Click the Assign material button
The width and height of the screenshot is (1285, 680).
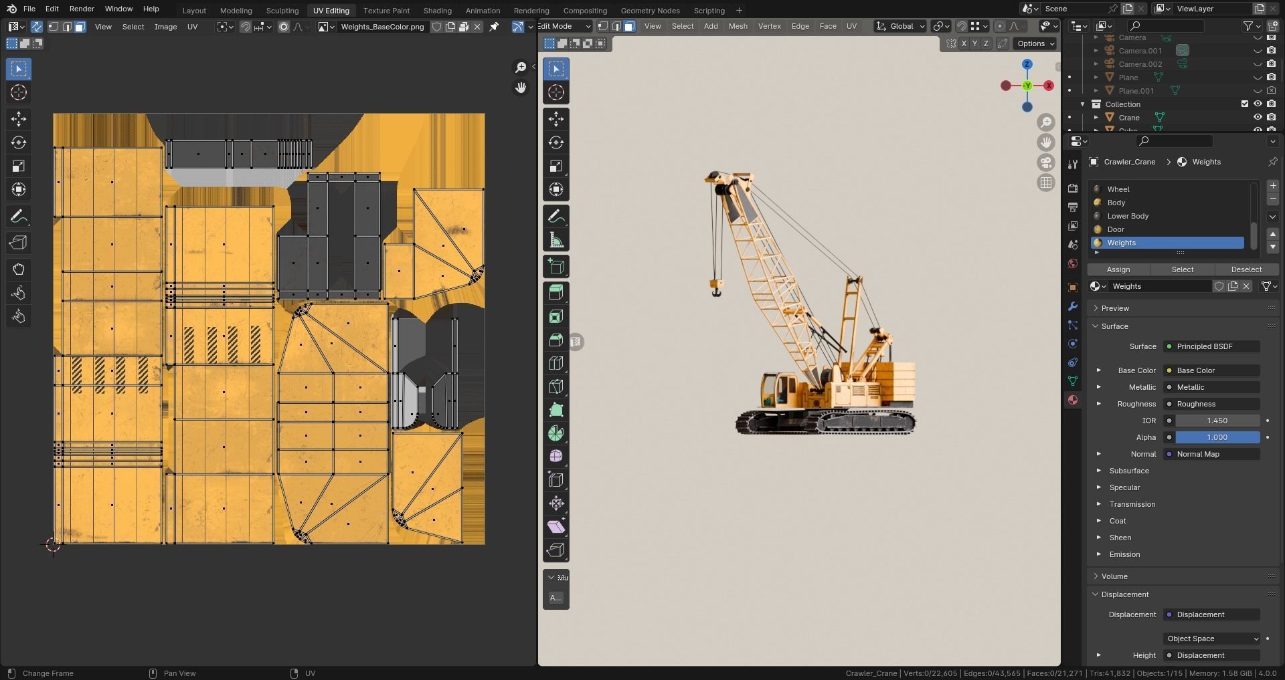[1118, 269]
